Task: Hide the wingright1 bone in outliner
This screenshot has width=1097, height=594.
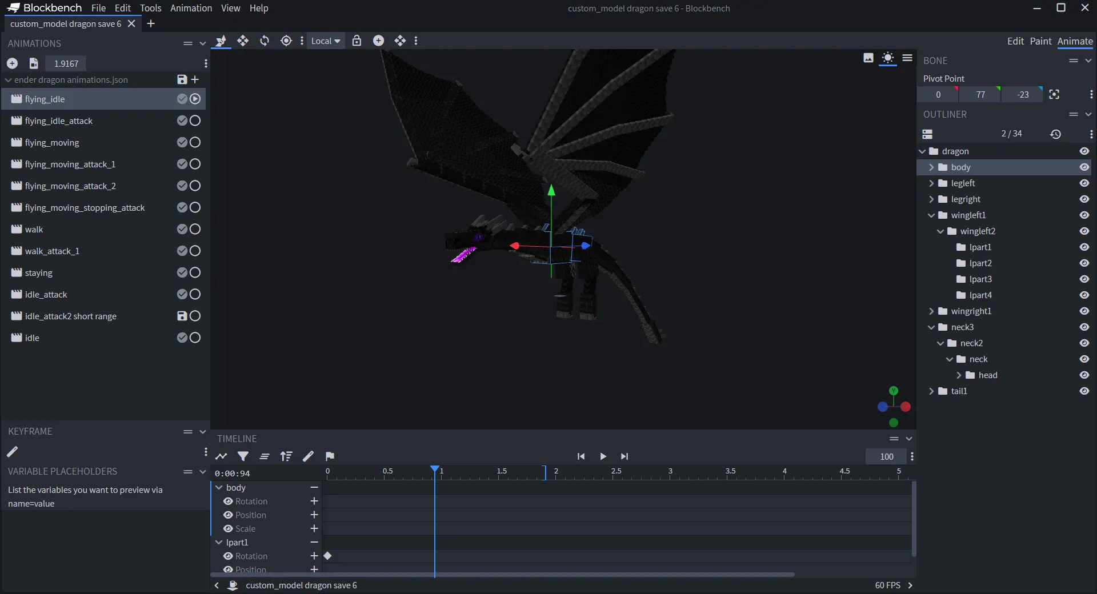Action: 1084,311
